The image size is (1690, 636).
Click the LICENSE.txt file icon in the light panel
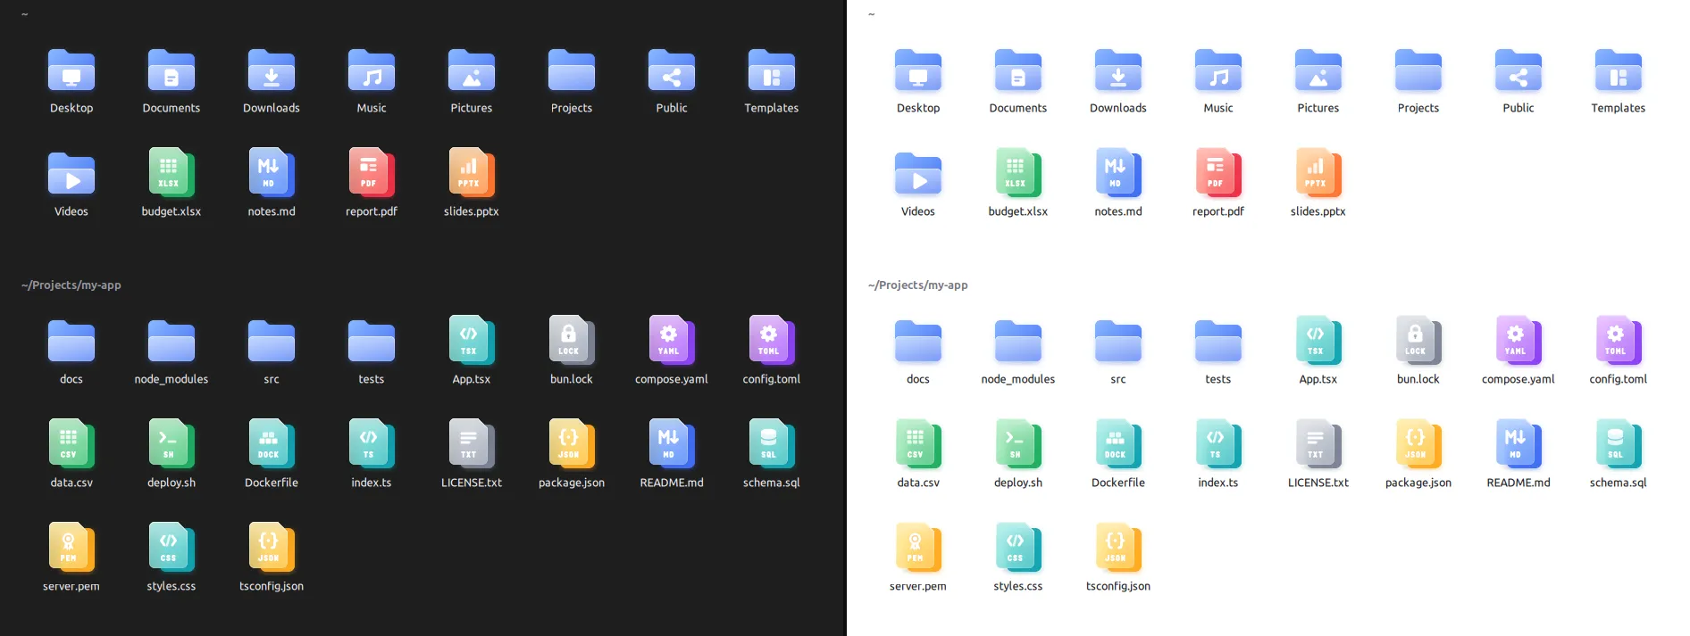(x=1318, y=444)
